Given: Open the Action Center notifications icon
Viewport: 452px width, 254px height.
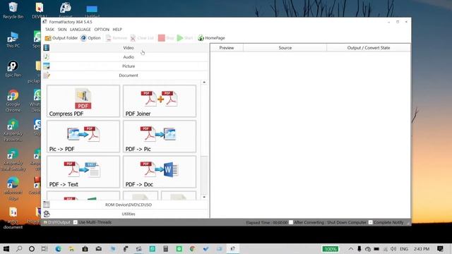Looking at the screenshot, I should 440,249.
